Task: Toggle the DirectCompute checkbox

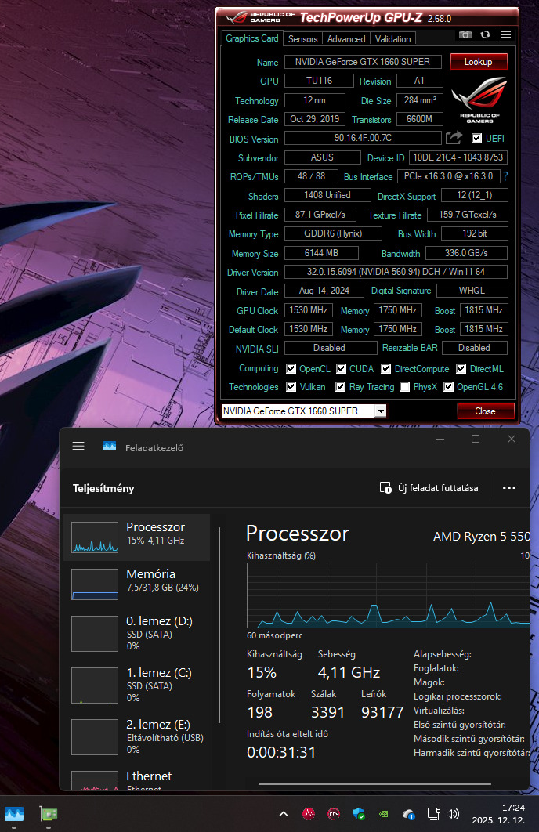Action: [385, 368]
